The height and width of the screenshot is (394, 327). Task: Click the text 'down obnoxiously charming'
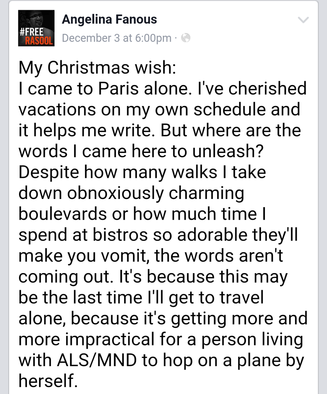tap(131, 194)
